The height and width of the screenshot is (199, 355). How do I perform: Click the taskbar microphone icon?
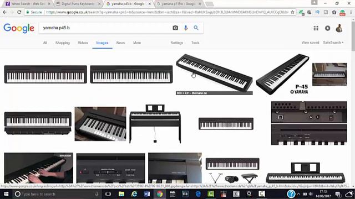[97, 194]
